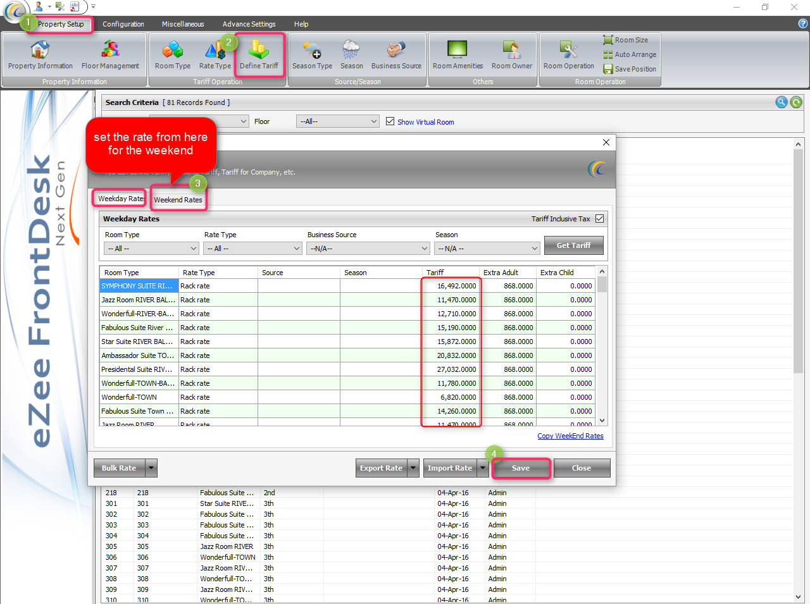Open the Floor dropdown

[338, 121]
